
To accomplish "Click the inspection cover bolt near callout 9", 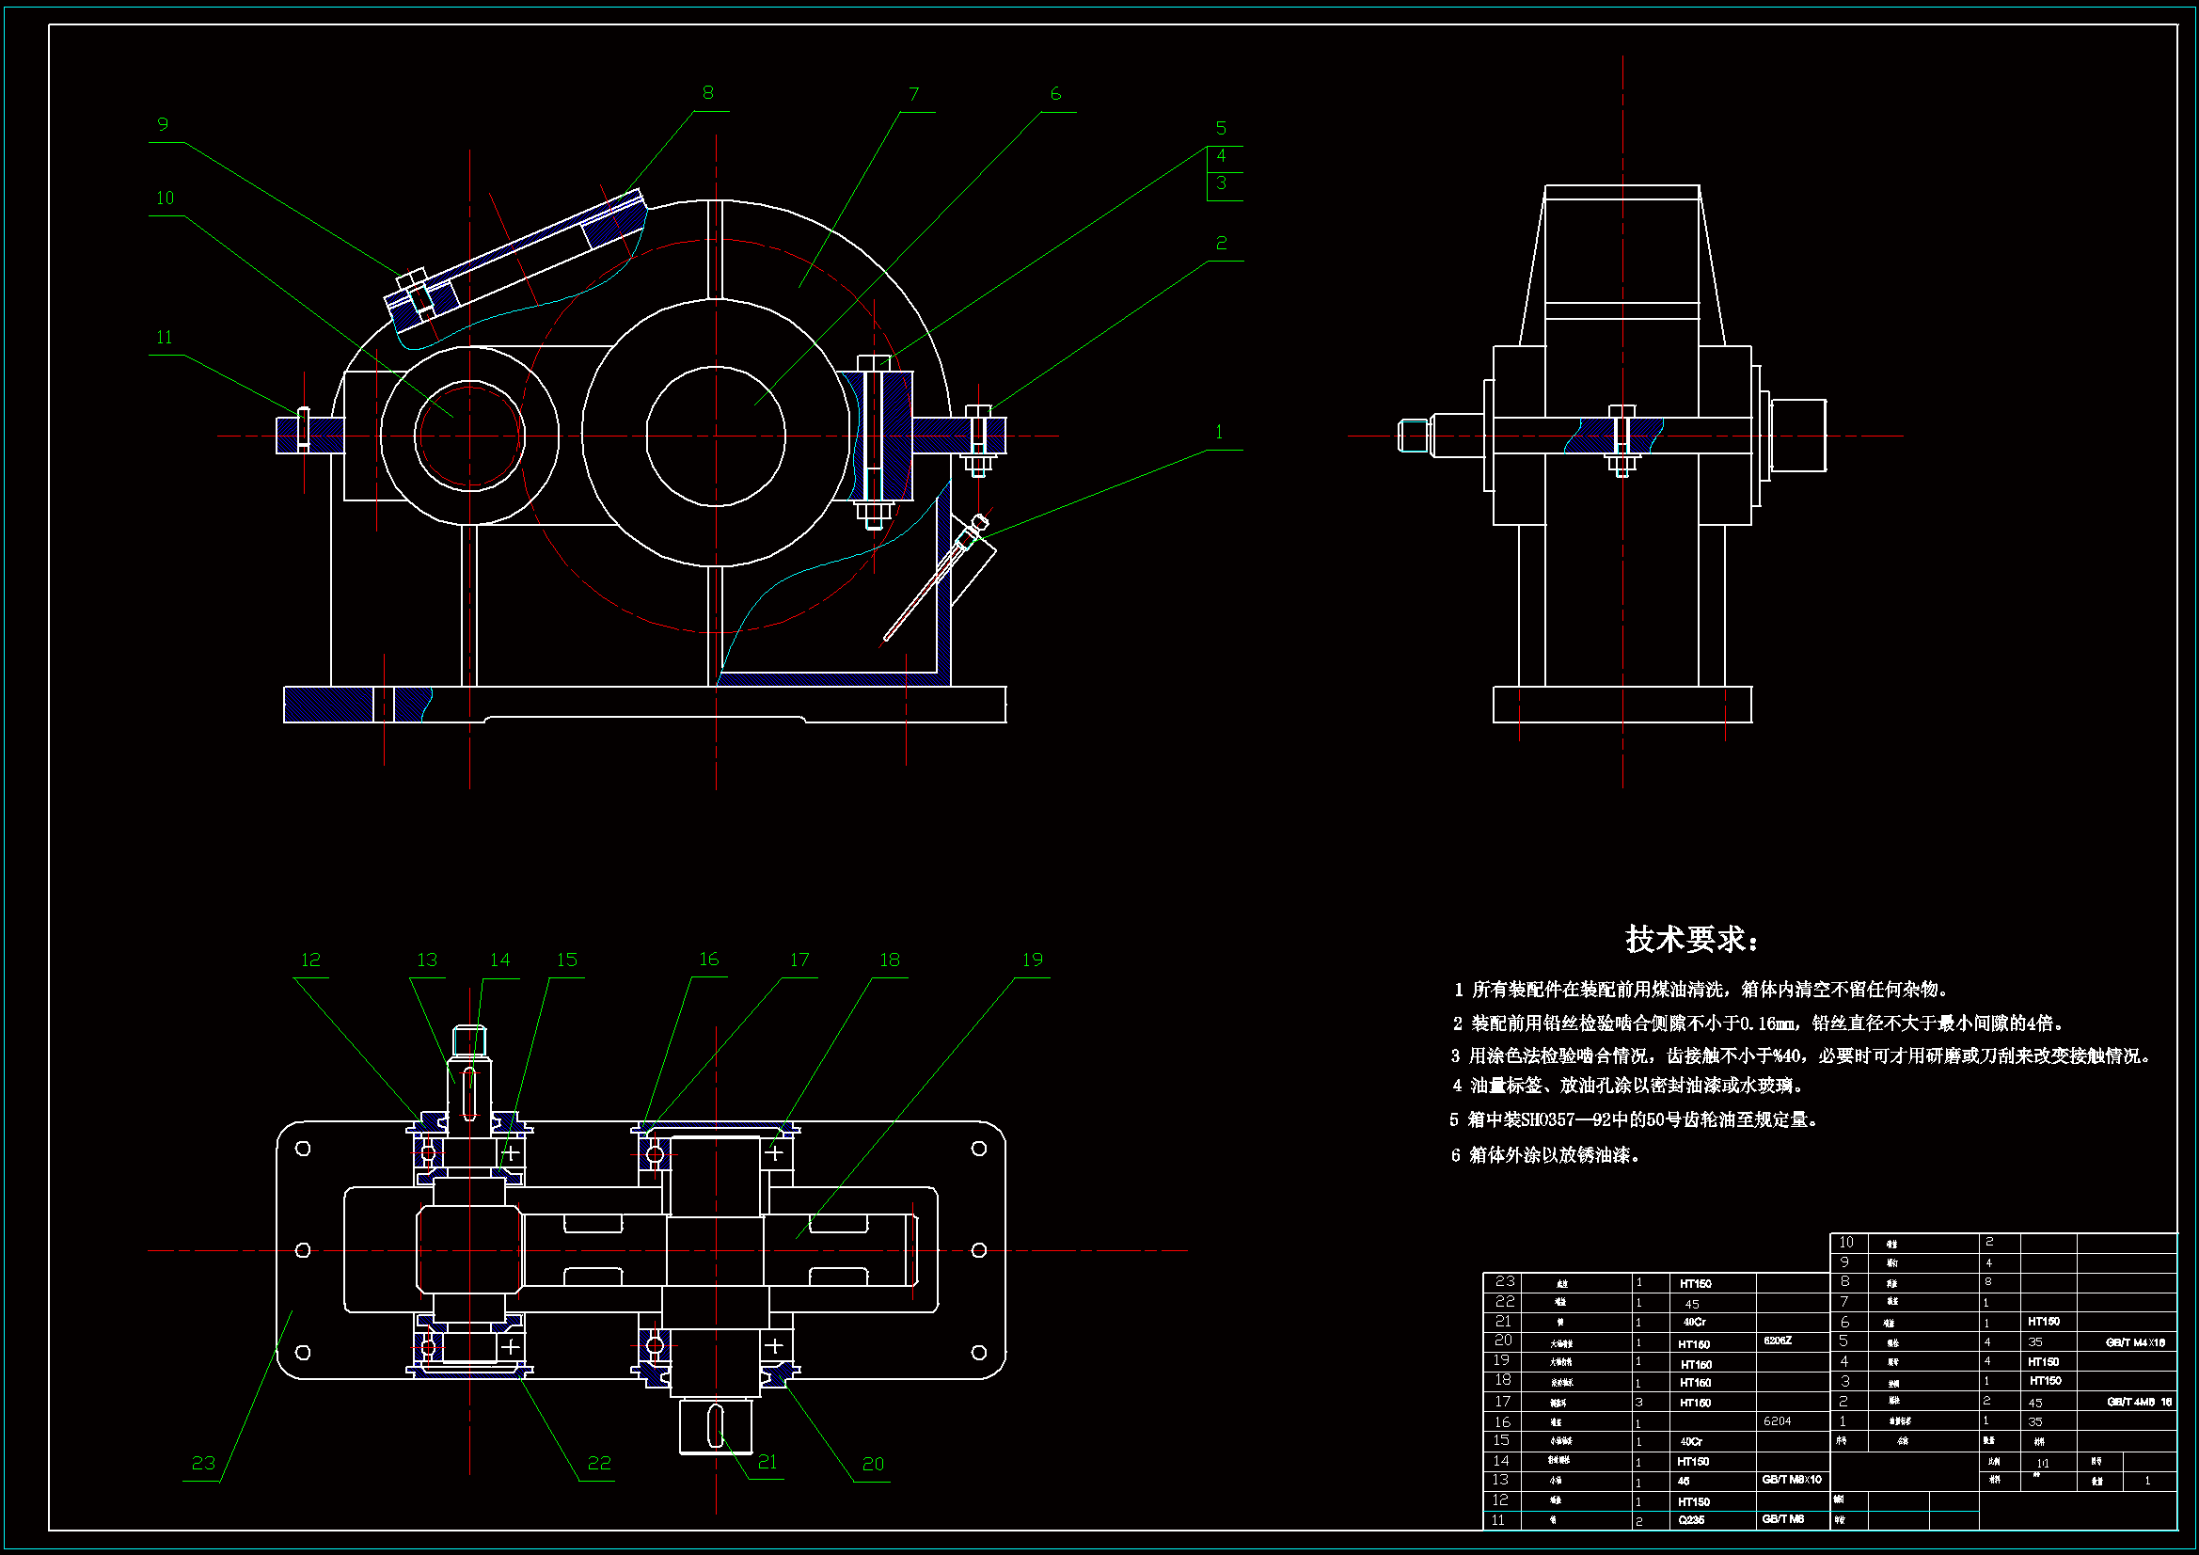I will 414,291.
